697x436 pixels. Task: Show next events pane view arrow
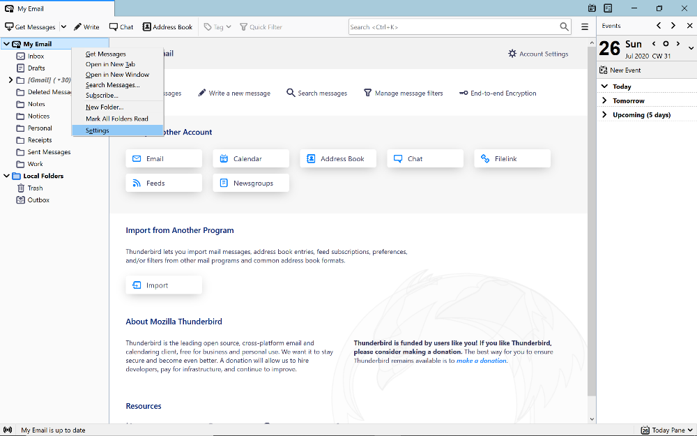click(673, 26)
